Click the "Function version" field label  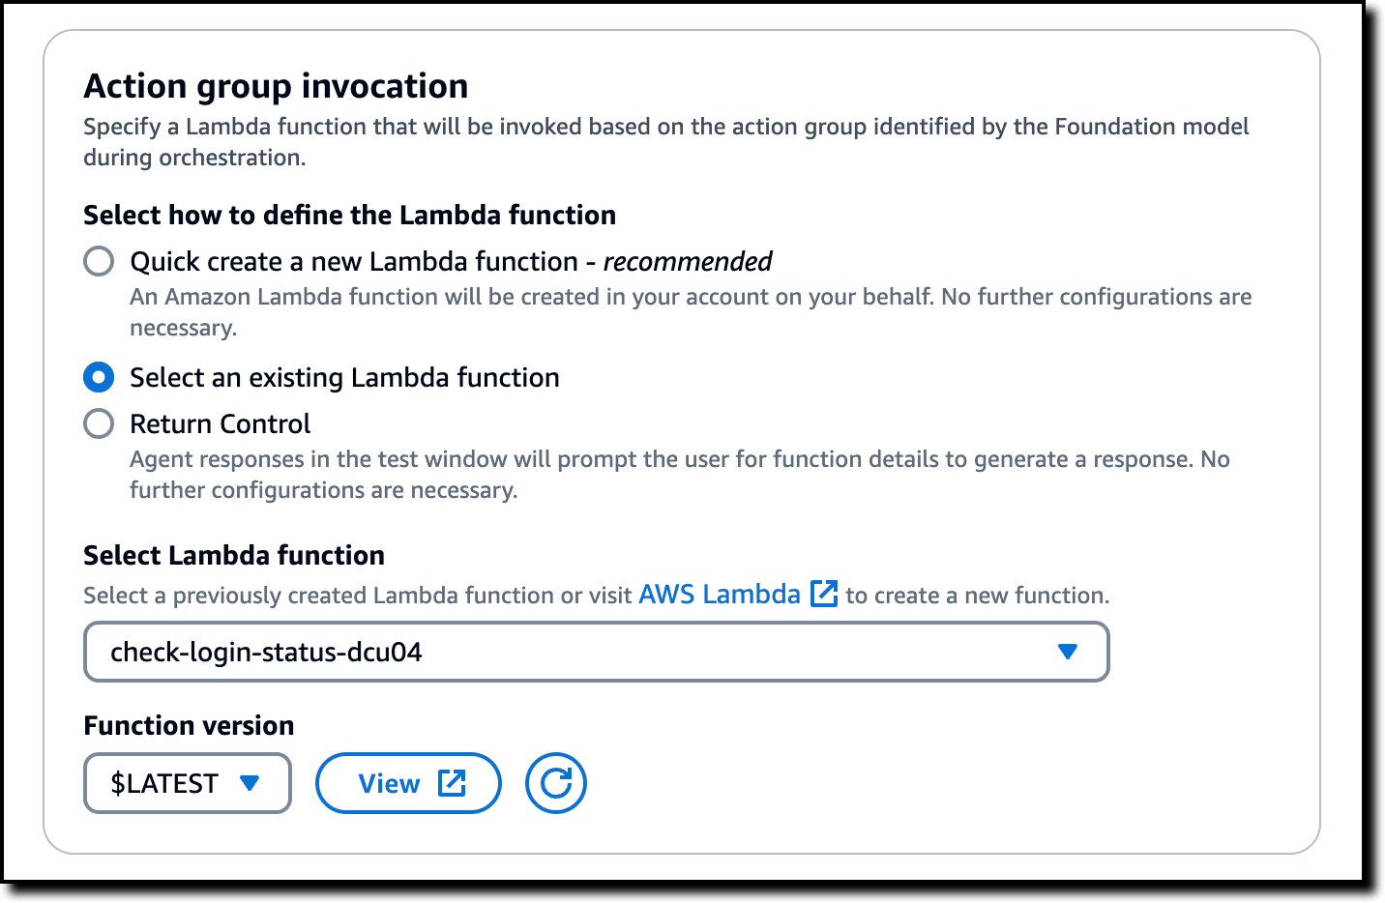[x=189, y=725]
